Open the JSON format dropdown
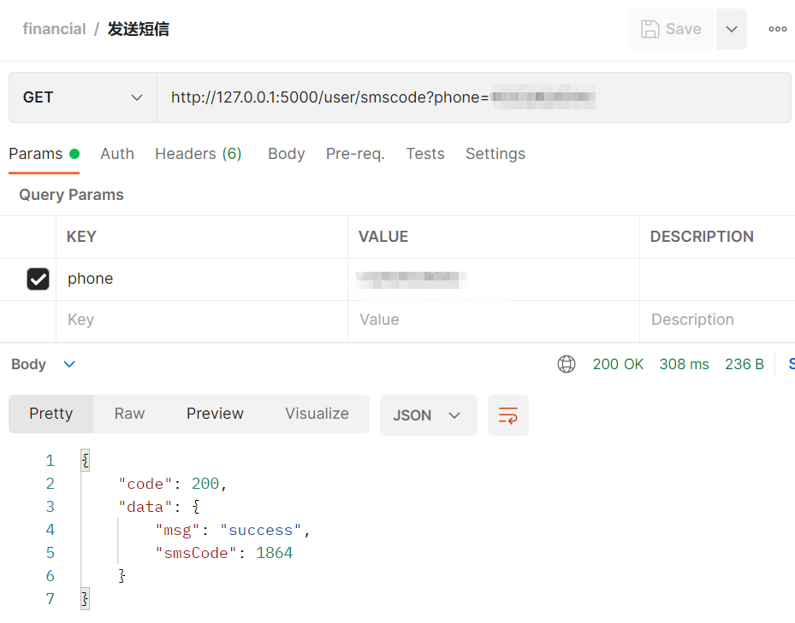The height and width of the screenshot is (623, 795). click(x=429, y=415)
